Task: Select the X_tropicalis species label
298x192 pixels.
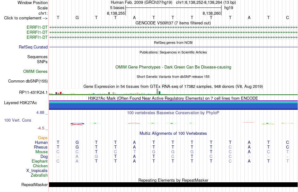Action: click(x=37, y=171)
